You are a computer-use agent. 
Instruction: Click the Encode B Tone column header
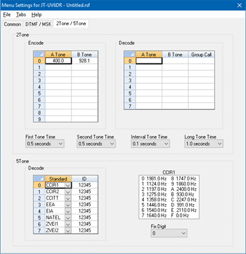pos(84,54)
